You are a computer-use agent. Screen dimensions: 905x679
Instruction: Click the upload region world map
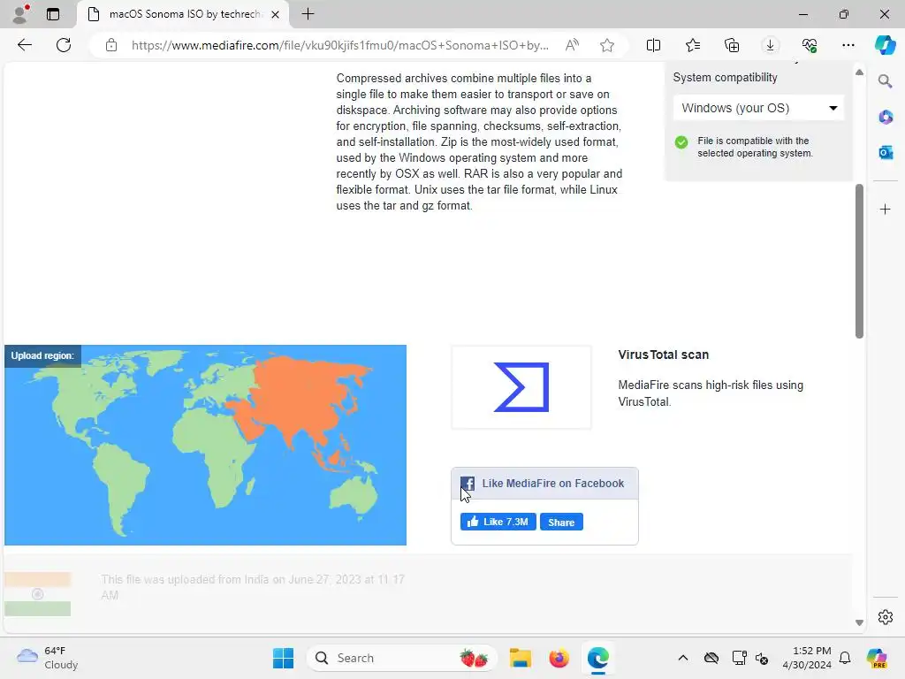(x=205, y=446)
